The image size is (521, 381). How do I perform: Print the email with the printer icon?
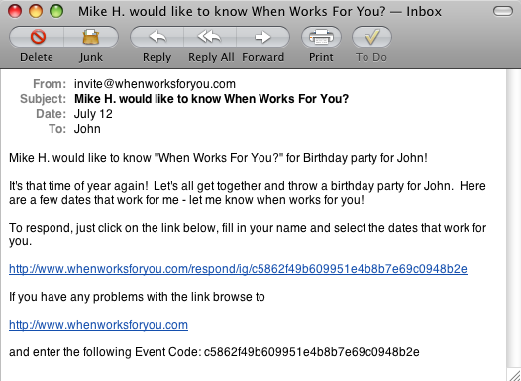[x=321, y=37]
